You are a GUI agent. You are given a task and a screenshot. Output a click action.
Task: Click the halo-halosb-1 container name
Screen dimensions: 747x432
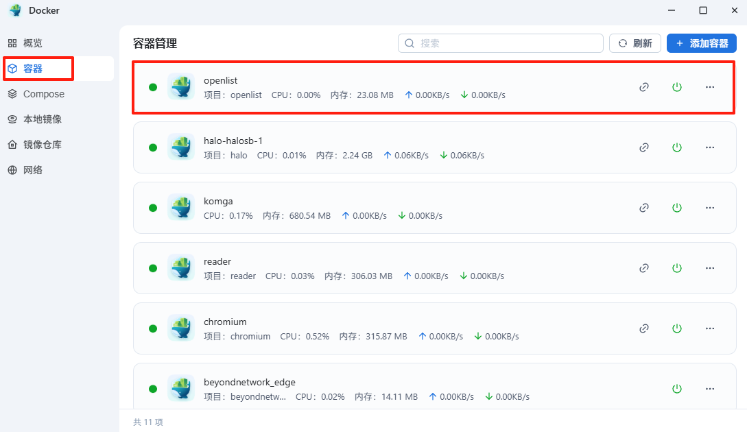click(233, 141)
